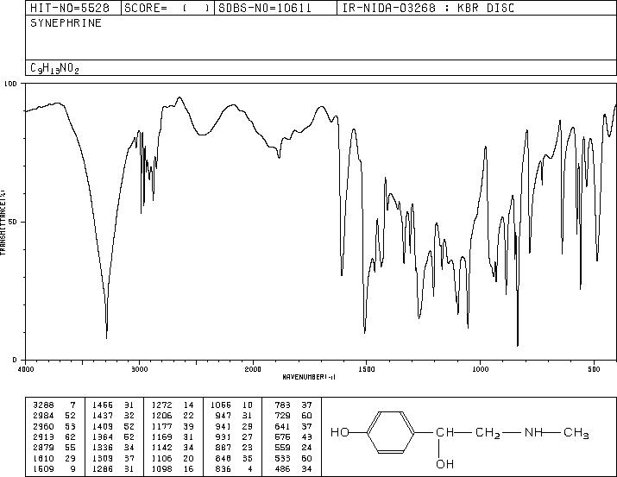
Task: Click the OH group below the CH carbon
Action: [x=445, y=464]
